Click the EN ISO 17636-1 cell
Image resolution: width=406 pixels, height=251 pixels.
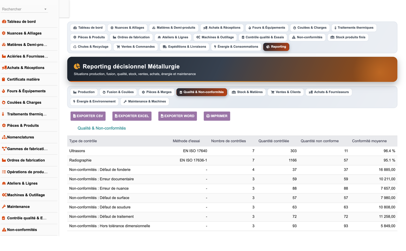click(x=193, y=160)
